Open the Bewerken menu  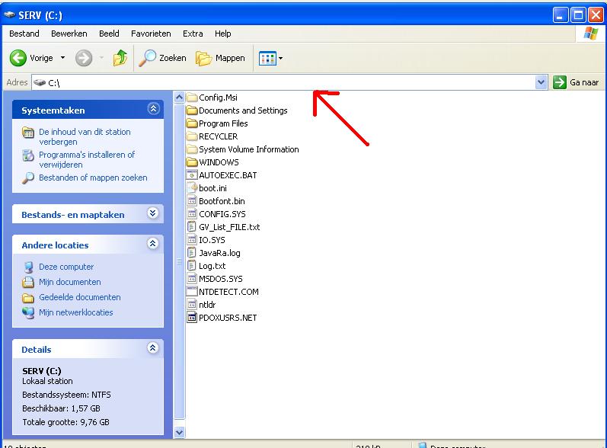69,34
